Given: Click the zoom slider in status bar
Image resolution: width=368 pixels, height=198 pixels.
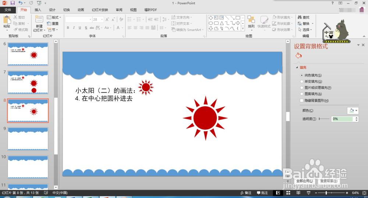Looking at the screenshot, I should click(x=332, y=193).
